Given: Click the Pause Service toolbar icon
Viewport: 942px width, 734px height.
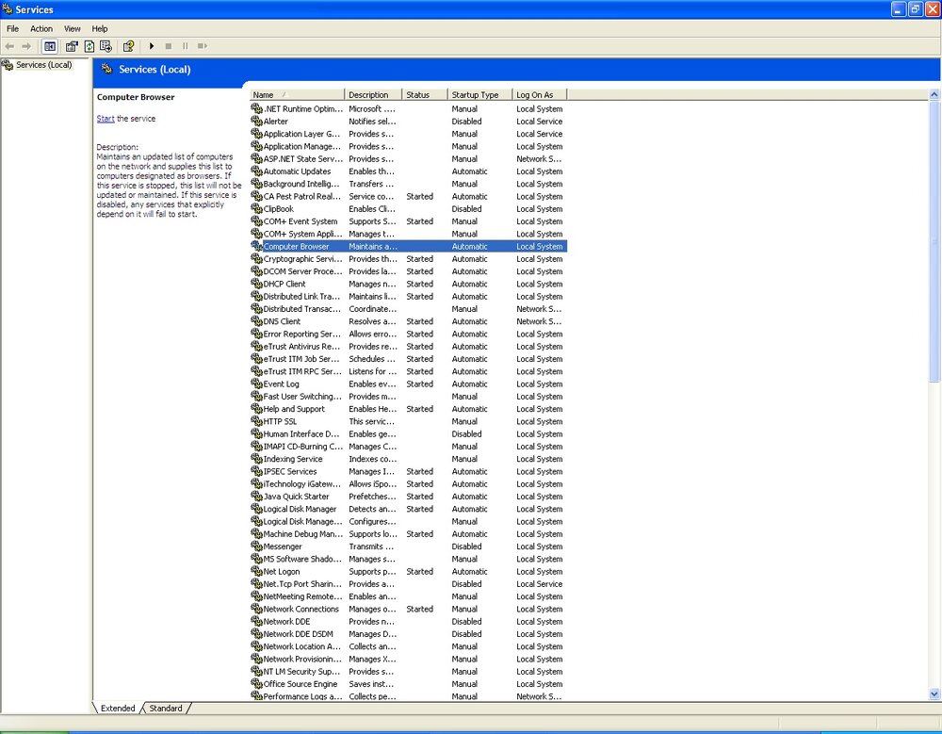Looking at the screenshot, I should click(x=185, y=46).
